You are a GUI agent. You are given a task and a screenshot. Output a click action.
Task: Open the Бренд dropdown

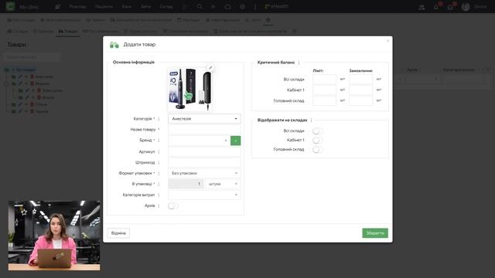pos(199,141)
